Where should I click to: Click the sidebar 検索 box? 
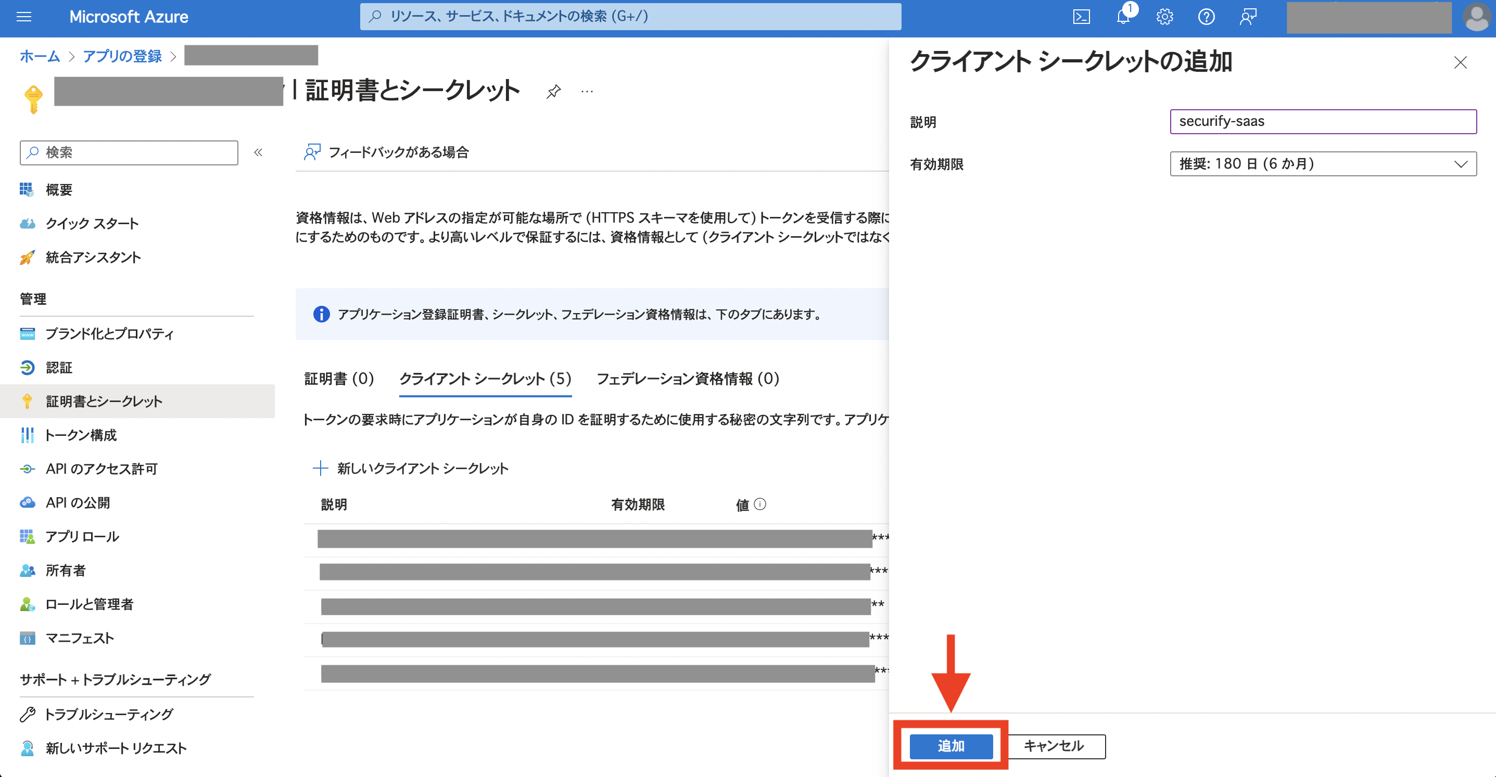coord(129,152)
